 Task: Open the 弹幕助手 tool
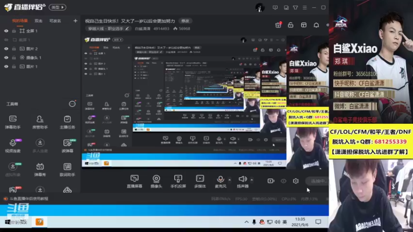(12, 122)
